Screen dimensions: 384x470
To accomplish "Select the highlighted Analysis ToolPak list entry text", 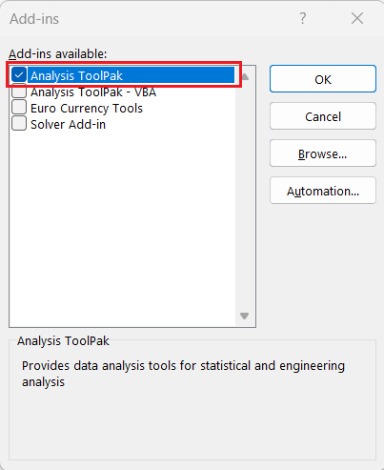I will 76,75.
